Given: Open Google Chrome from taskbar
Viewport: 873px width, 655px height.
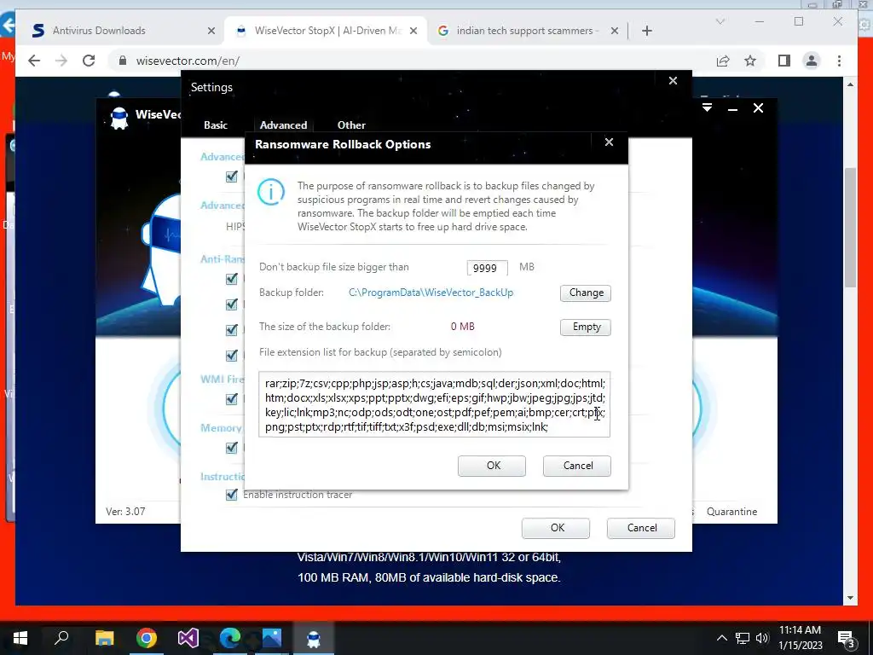Looking at the screenshot, I should click(x=147, y=638).
